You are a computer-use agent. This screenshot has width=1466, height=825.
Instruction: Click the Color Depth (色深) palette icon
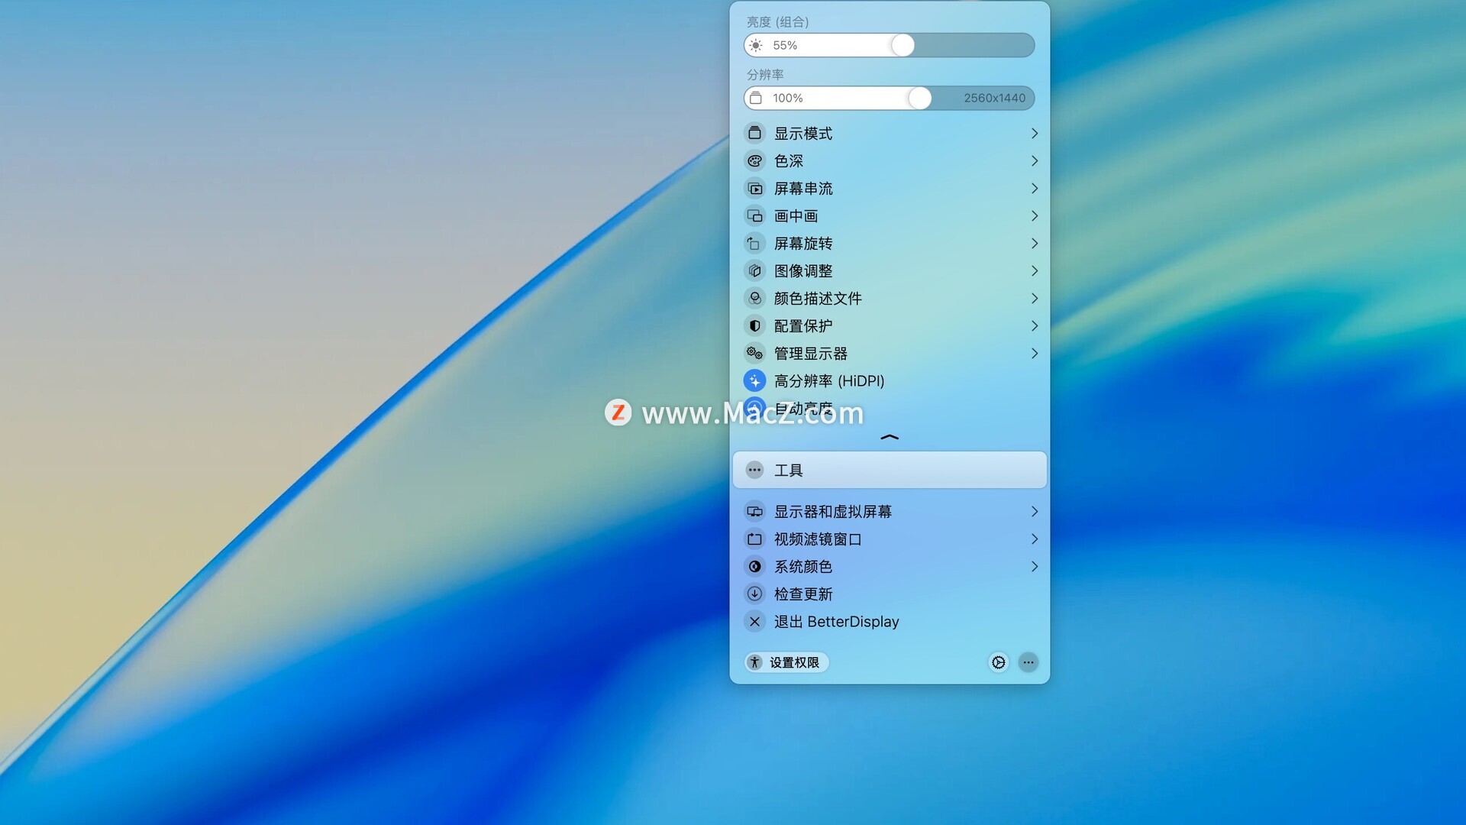coord(754,160)
